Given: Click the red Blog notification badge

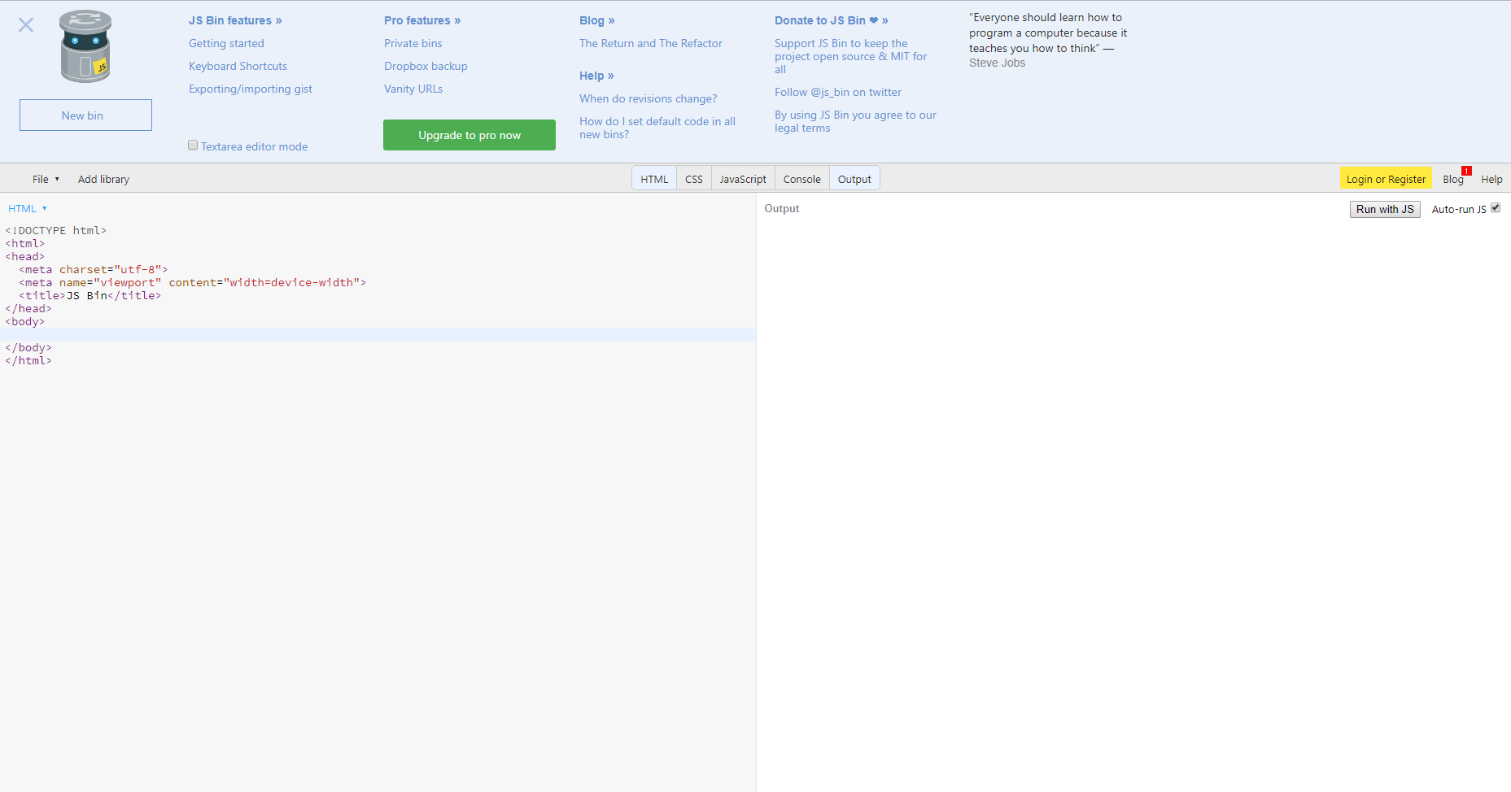Looking at the screenshot, I should coord(1466,171).
